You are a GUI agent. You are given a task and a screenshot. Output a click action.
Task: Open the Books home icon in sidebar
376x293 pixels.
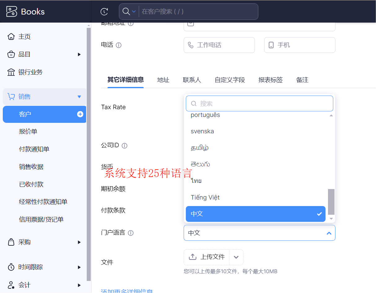coord(11,36)
